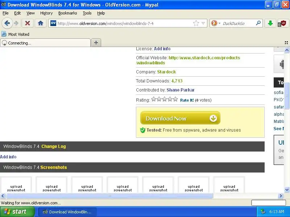Click the Total Downloads 4,713 value

click(177, 81)
